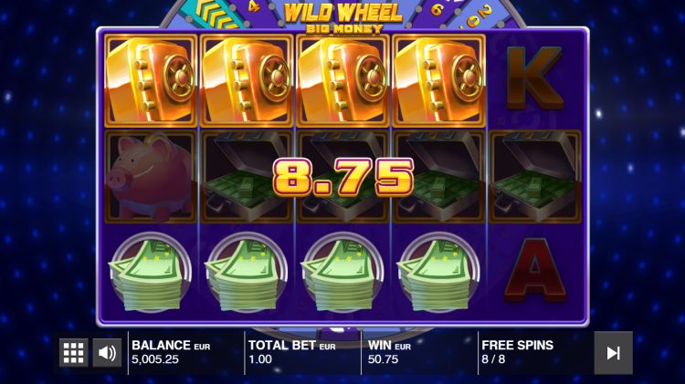Click the red letter A symbol
The height and width of the screenshot is (384, 685).
pos(534,269)
